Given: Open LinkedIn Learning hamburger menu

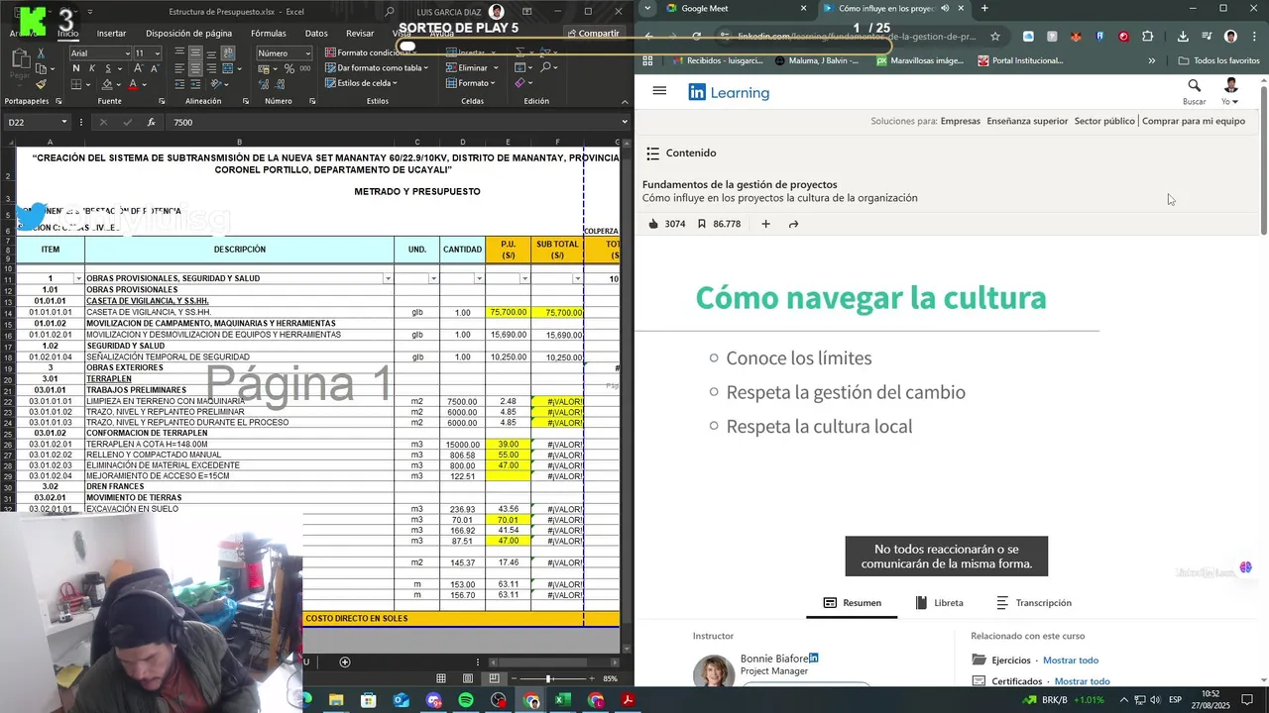Looking at the screenshot, I should point(659,91).
